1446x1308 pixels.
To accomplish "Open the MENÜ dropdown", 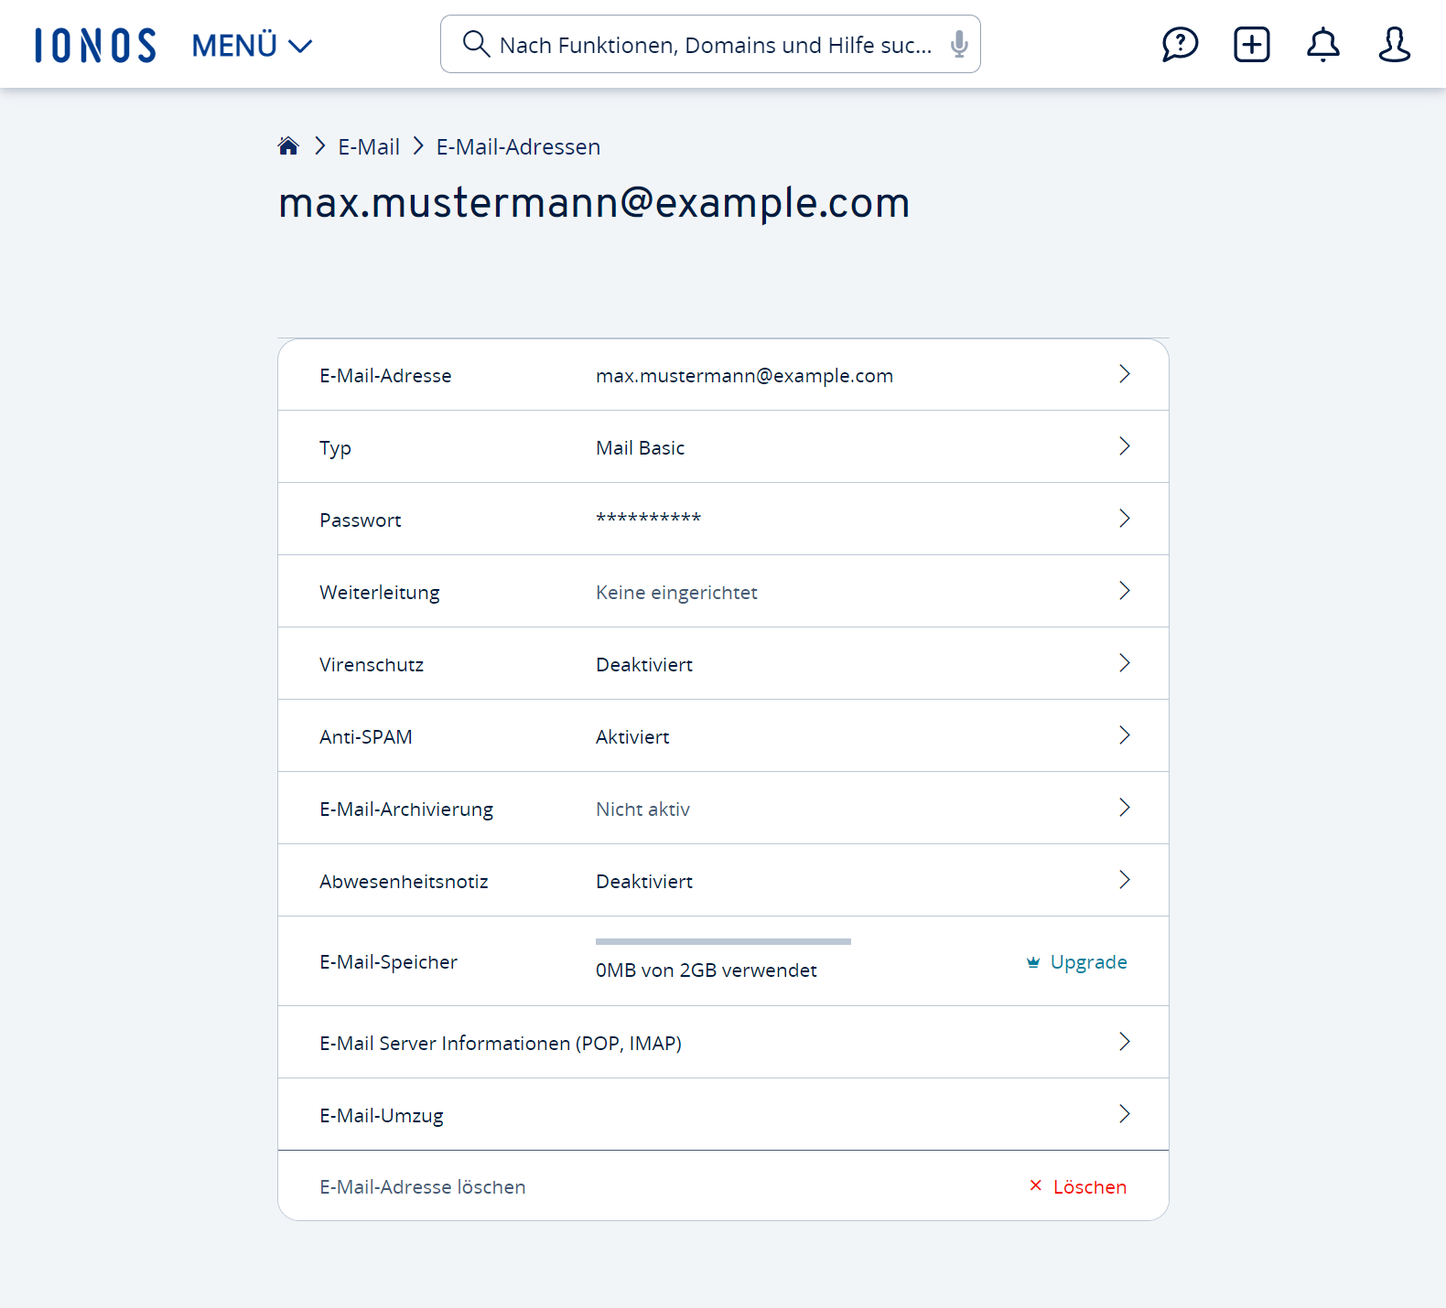I will [x=252, y=45].
